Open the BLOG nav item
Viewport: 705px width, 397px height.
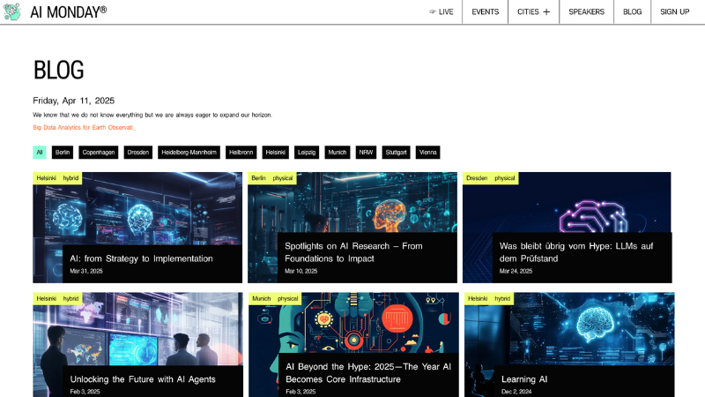click(x=632, y=12)
